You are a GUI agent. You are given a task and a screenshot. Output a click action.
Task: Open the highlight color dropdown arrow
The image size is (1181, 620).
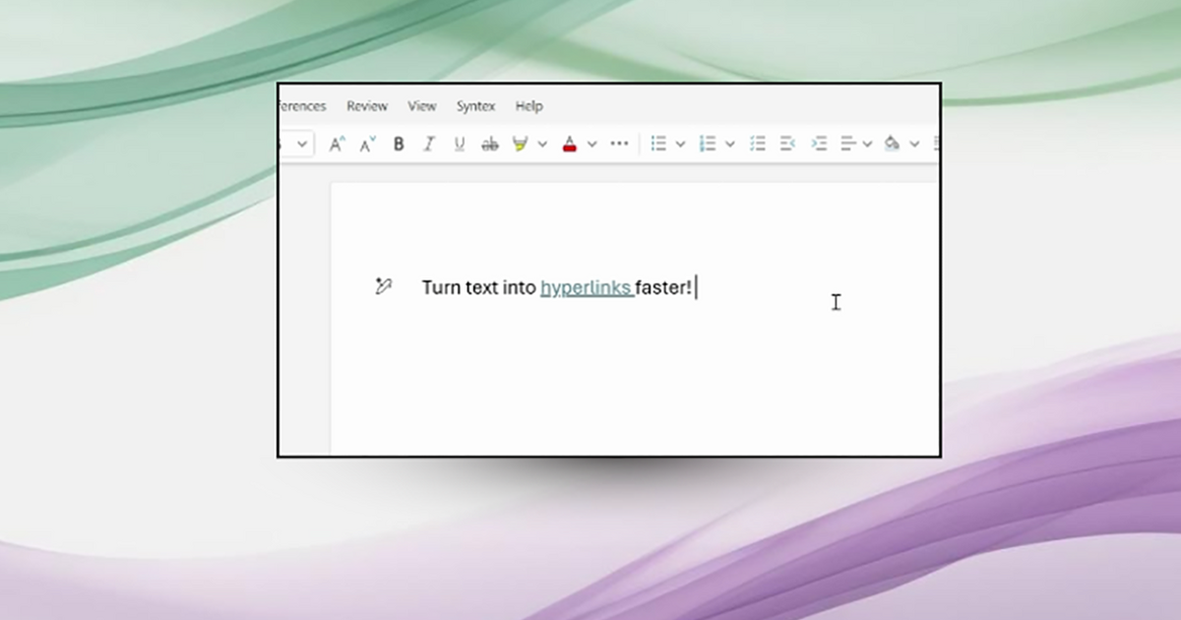[x=542, y=144]
